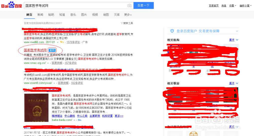The image size is (254, 136).
Task: Open 百度首页 link
Action: [214, 6]
